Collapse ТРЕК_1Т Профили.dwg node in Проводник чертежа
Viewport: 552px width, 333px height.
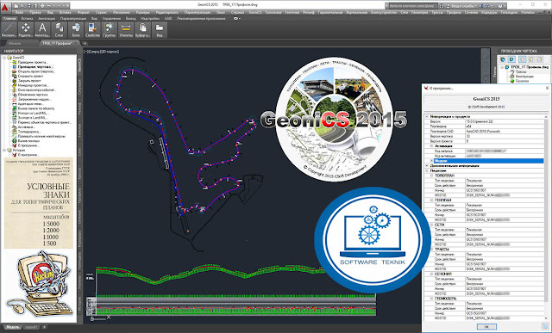click(x=501, y=67)
